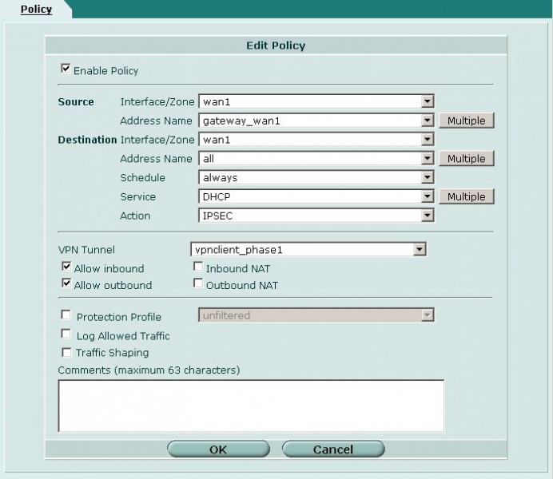Check the Protection Profile checkbox

[66, 315]
